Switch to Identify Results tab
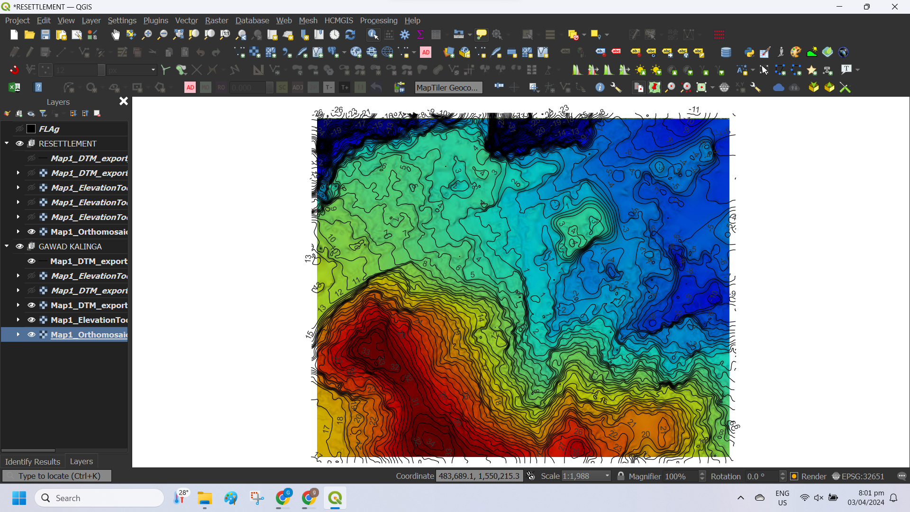Viewport: 910px width, 512px height. click(x=32, y=461)
